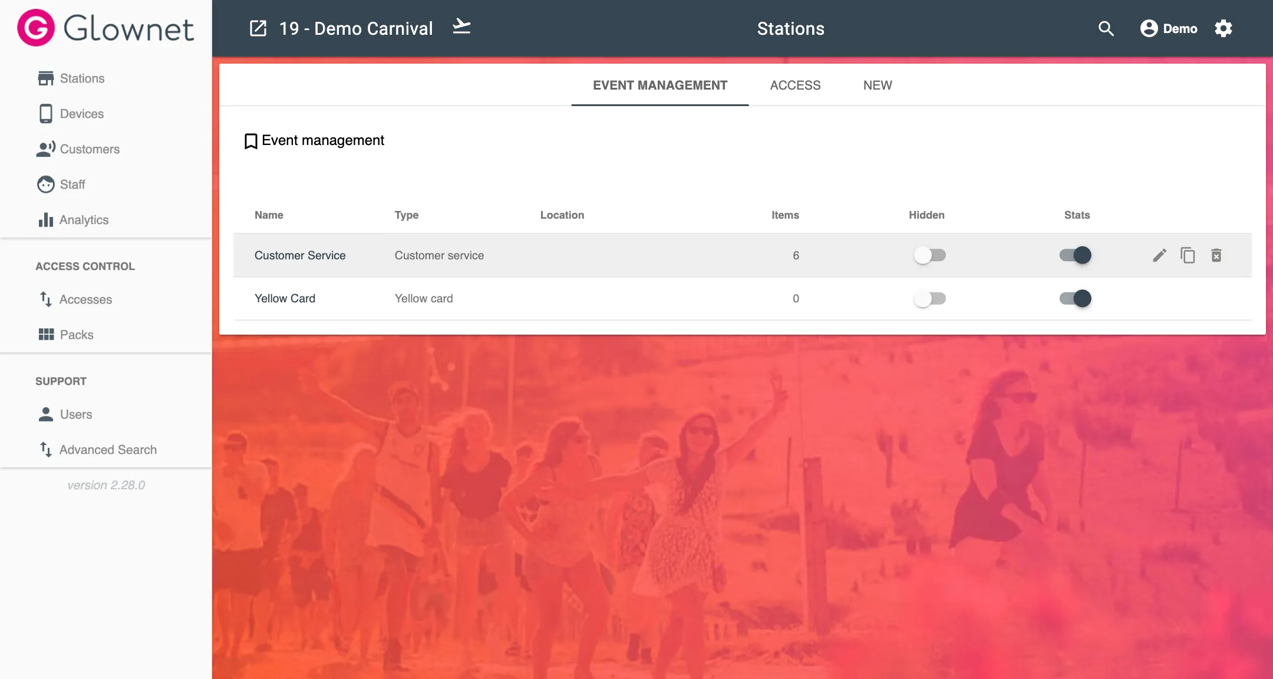The width and height of the screenshot is (1273, 679).
Task: Open the external link icon beside Demo Carnival
Action: [258, 28]
